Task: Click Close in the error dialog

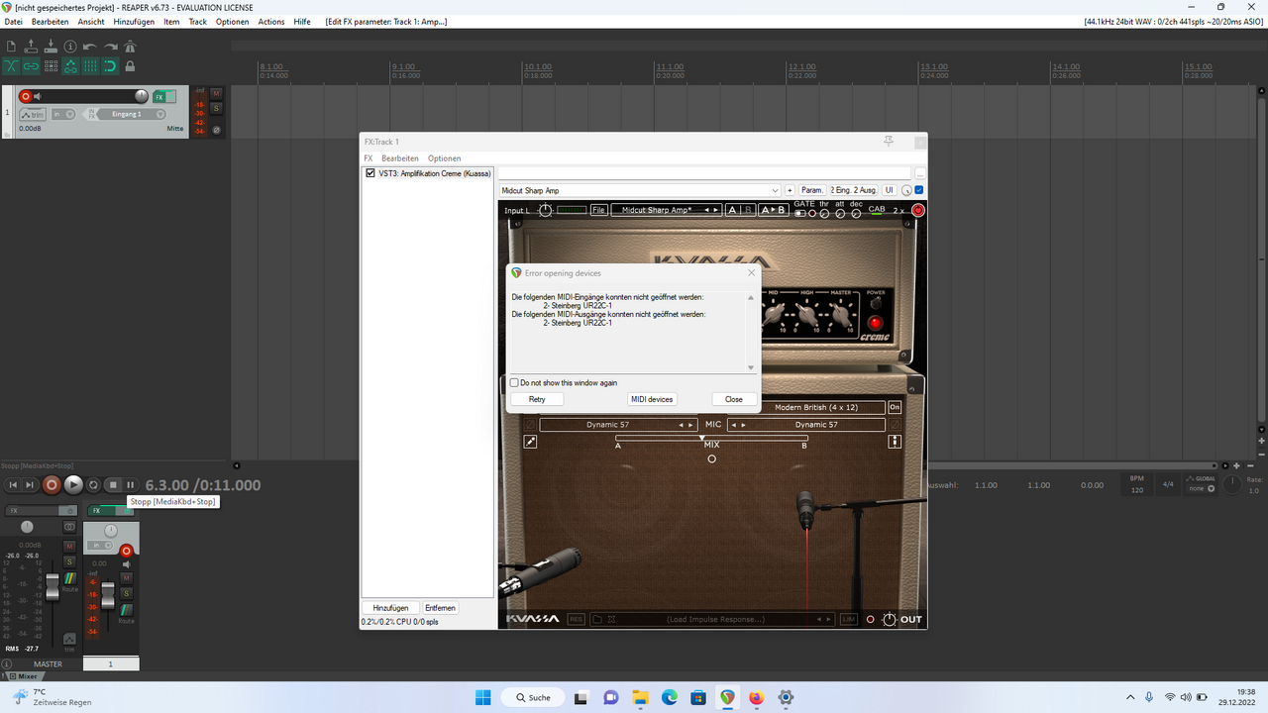Action: (734, 399)
